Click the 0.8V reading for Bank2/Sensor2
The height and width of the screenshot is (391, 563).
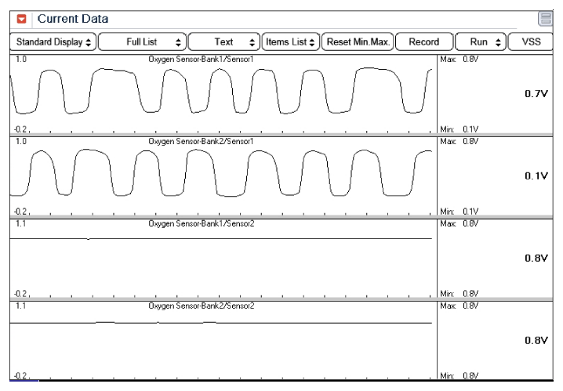pos(536,340)
